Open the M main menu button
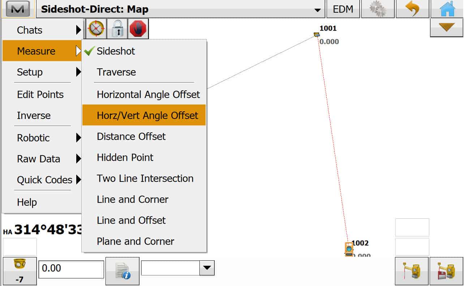This screenshot has width=464, height=286. [18, 9]
